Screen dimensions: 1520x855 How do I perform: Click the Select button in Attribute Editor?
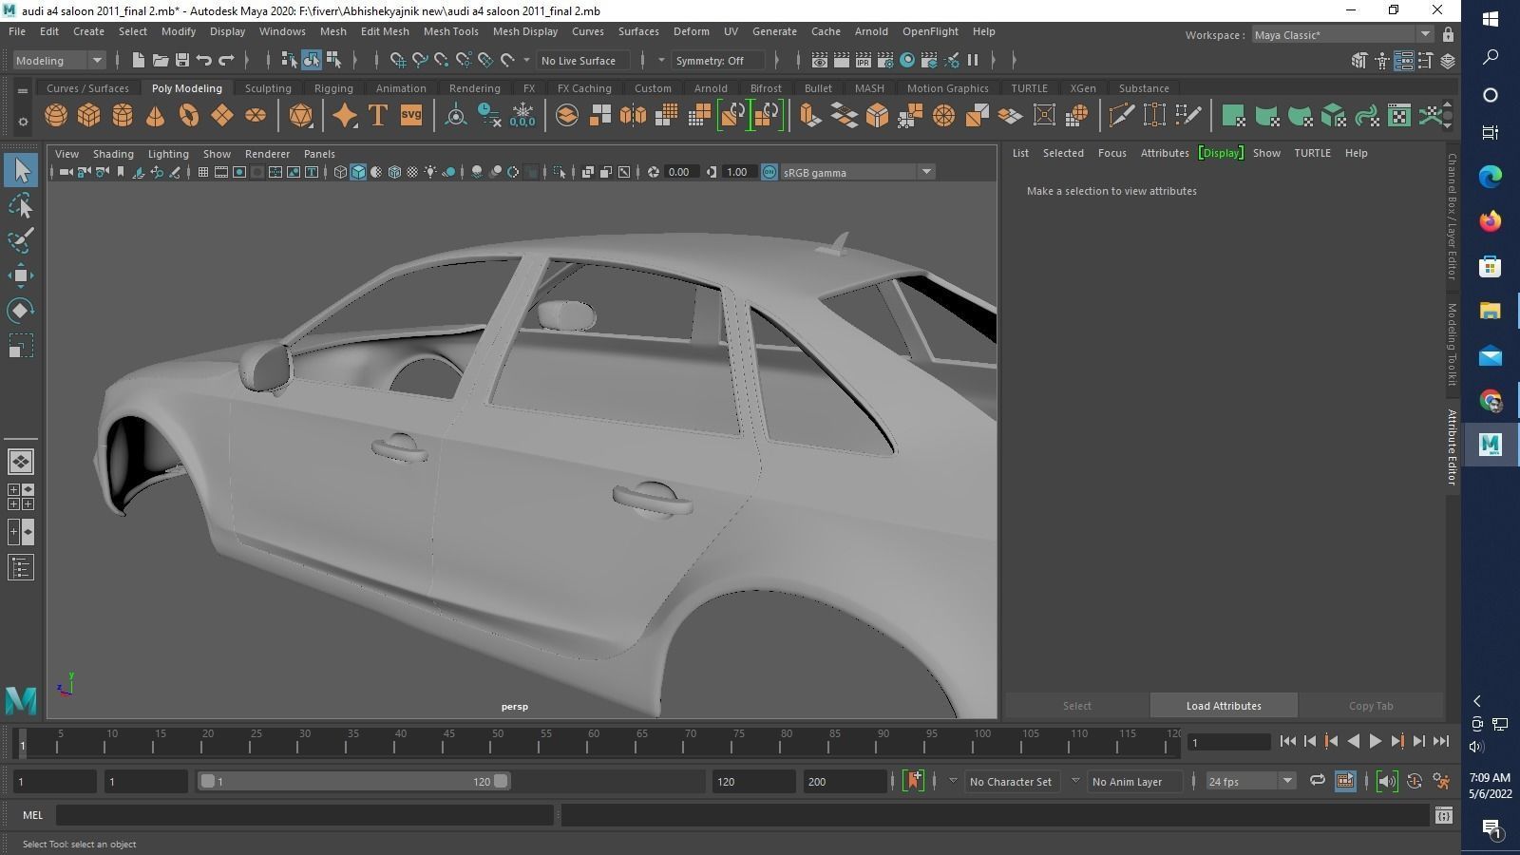pos(1077,706)
